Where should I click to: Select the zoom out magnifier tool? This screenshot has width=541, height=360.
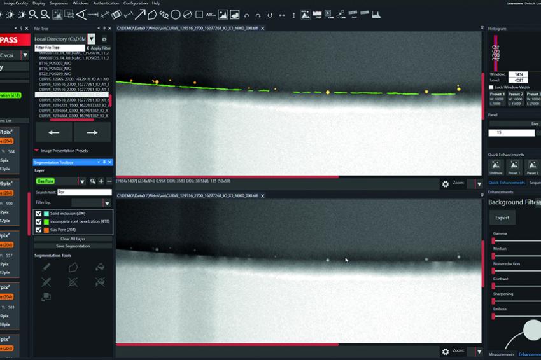pos(45,15)
